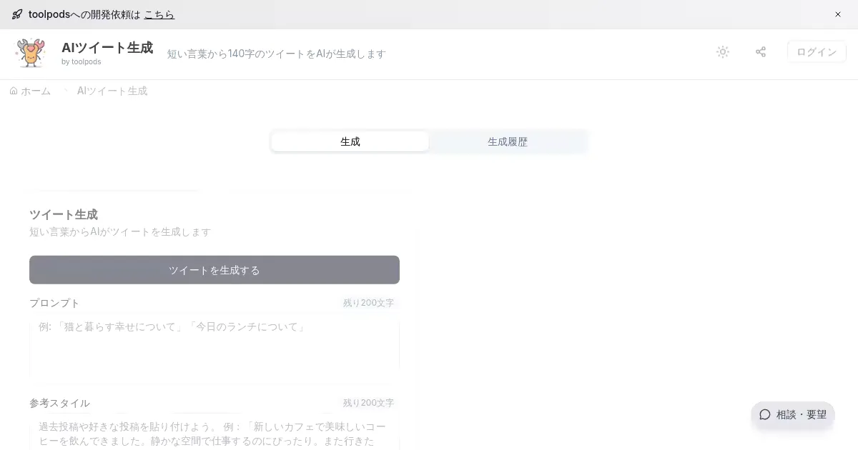
Task: Click the 参考スタイル field label
Action: [59, 403]
